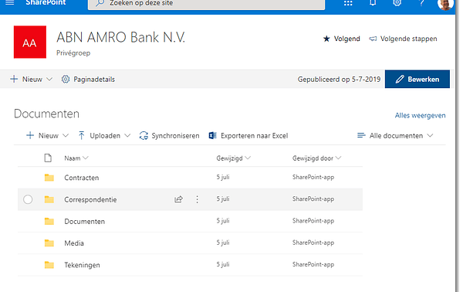Open more actions for Correspondentie
This screenshot has height=292, width=463.
click(x=197, y=199)
